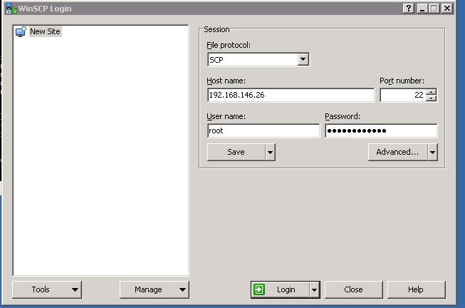Click the WinSCP title bar icon
The height and width of the screenshot is (308, 465).
(x=11, y=9)
